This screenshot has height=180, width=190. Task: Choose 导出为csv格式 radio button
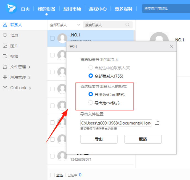tap(91, 103)
